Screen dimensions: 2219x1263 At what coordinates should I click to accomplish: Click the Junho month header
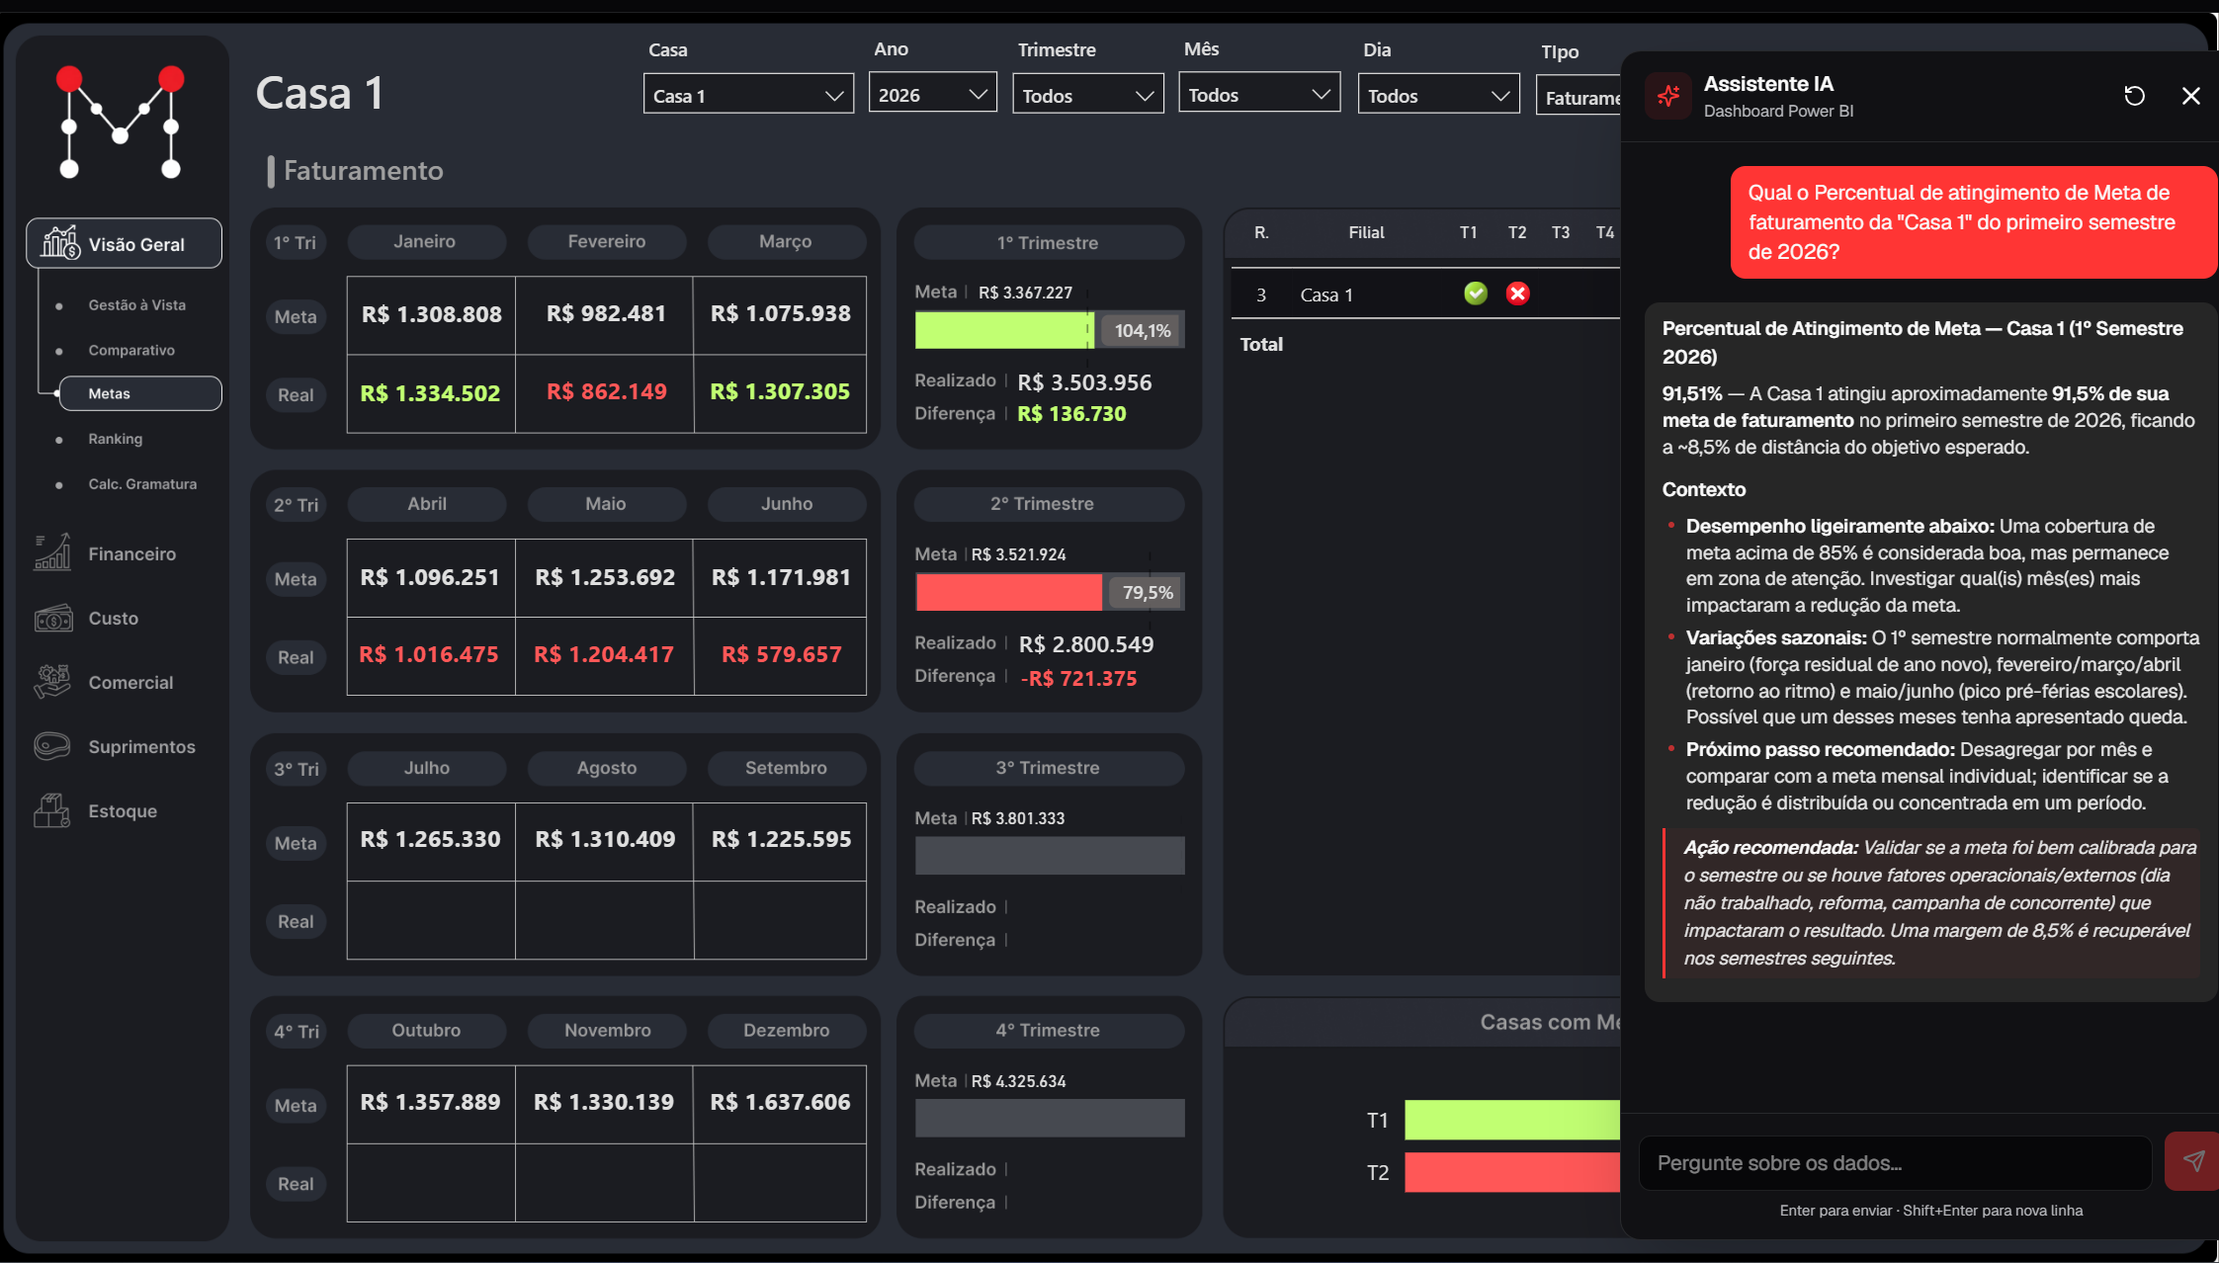click(x=786, y=504)
